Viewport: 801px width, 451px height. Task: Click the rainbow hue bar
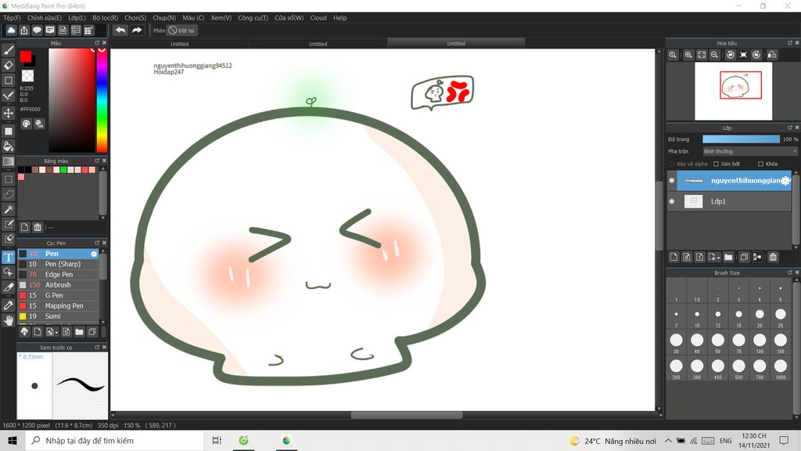click(102, 100)
